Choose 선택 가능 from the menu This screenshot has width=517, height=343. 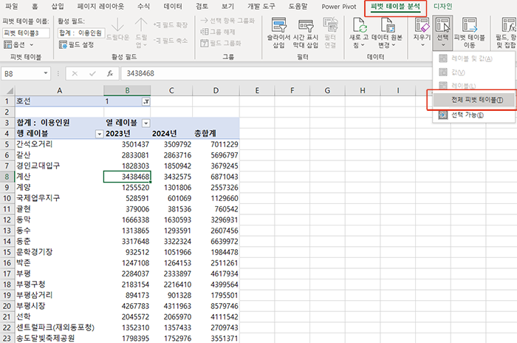coord(474,115)
